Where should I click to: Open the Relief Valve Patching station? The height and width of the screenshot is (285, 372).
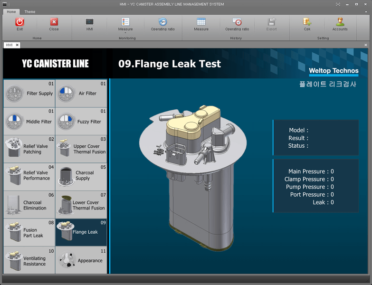29,149
